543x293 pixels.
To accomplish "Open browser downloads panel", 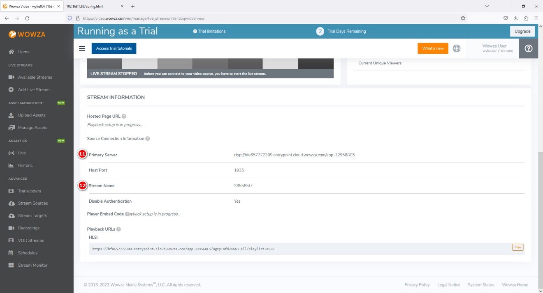I will (516, 18).
